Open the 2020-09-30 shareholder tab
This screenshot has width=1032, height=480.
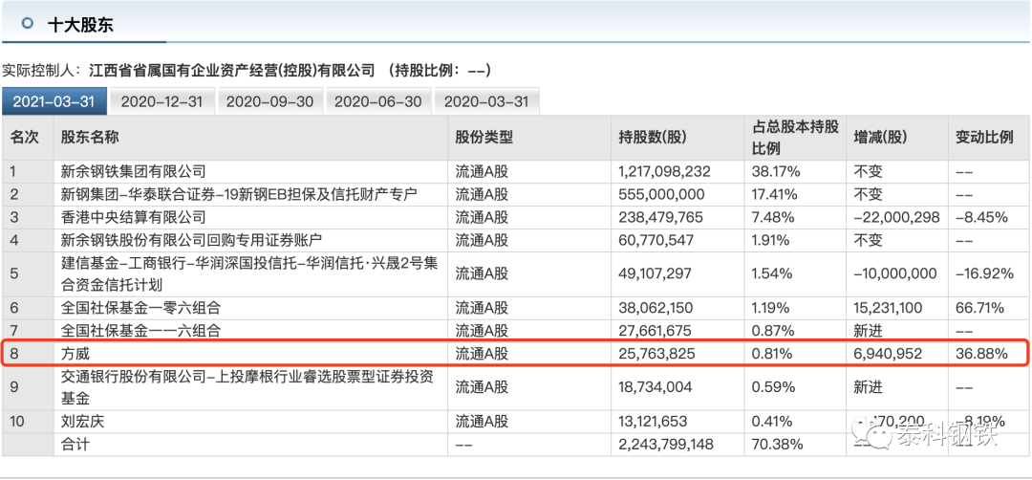[x=271, y=101]
